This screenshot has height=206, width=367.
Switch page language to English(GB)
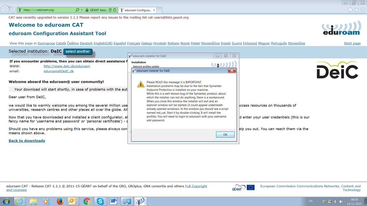[103, 43]
